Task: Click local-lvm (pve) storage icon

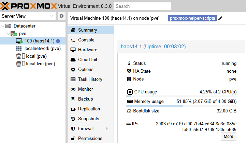Action: tap(20, 64)
